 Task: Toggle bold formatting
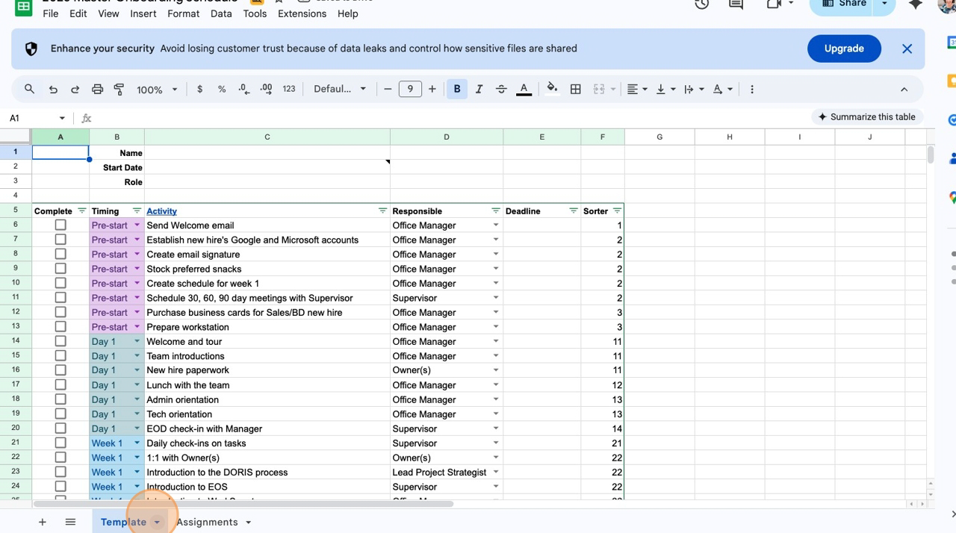tap(457, 89)
